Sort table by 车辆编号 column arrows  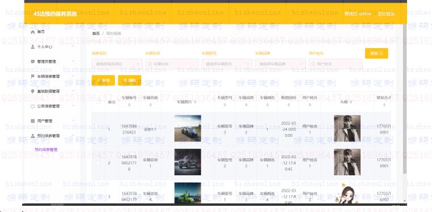click(x=129, y=105)
